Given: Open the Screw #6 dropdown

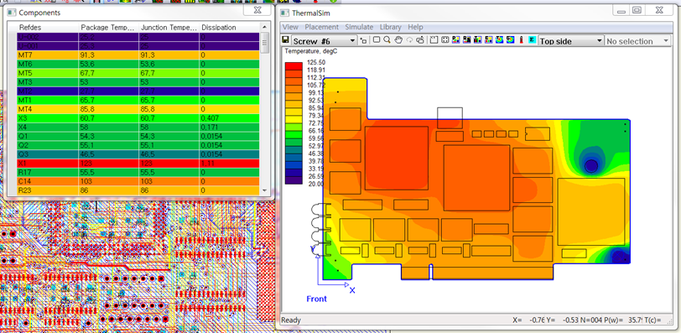Looking at the screenshot, I should 352,41.
